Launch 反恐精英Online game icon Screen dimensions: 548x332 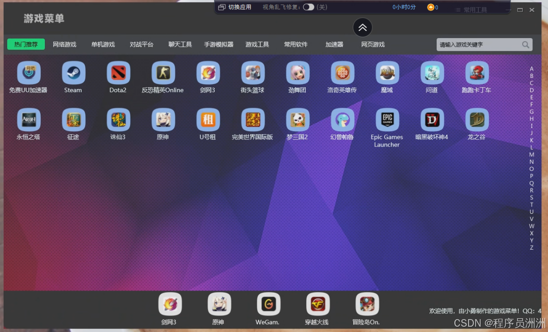pos(163,73)
